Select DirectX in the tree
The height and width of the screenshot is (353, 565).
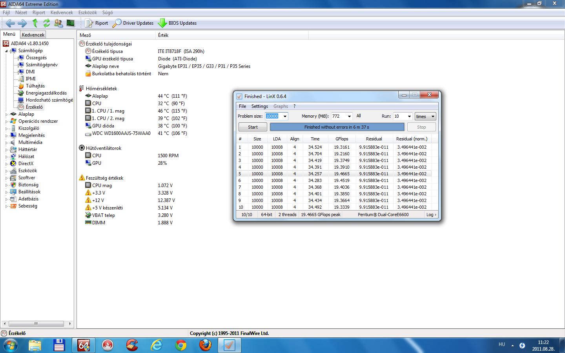coord(26,164)
